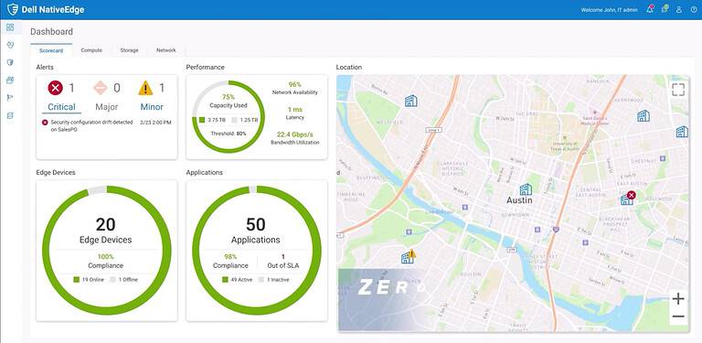Open the security configuration drift alert

click(91, 125)
